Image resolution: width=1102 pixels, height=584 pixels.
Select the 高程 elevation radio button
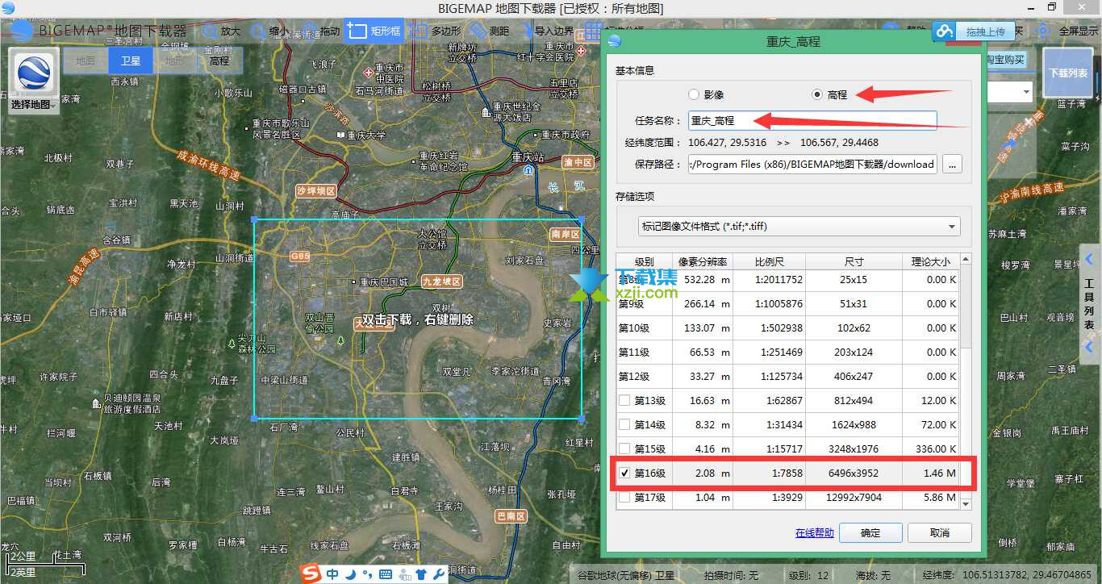point(816,94)
